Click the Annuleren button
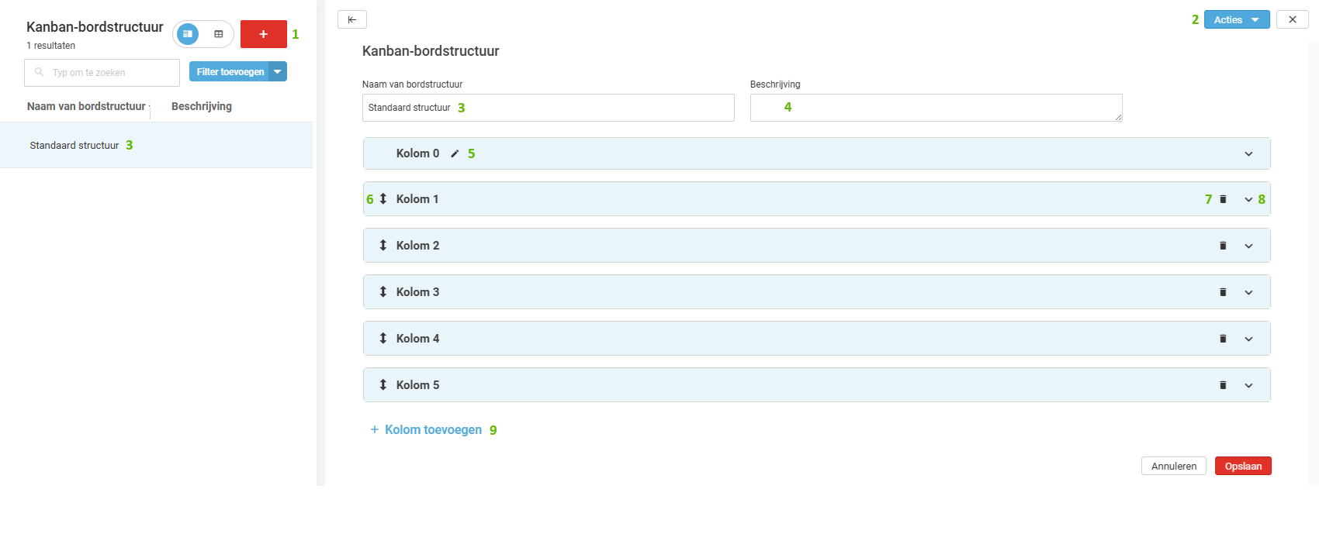 1173,466
